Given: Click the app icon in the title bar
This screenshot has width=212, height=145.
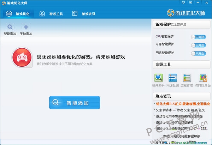Looking at the screenshot, I should (4, 3).
